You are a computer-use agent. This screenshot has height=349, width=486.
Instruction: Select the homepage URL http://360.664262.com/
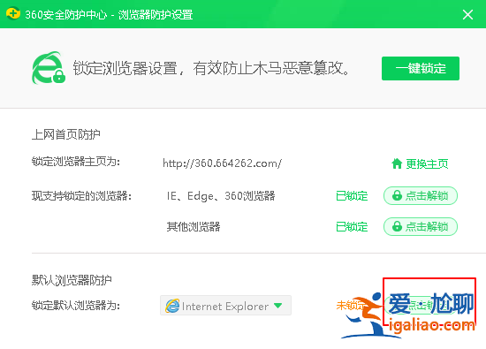222,163
